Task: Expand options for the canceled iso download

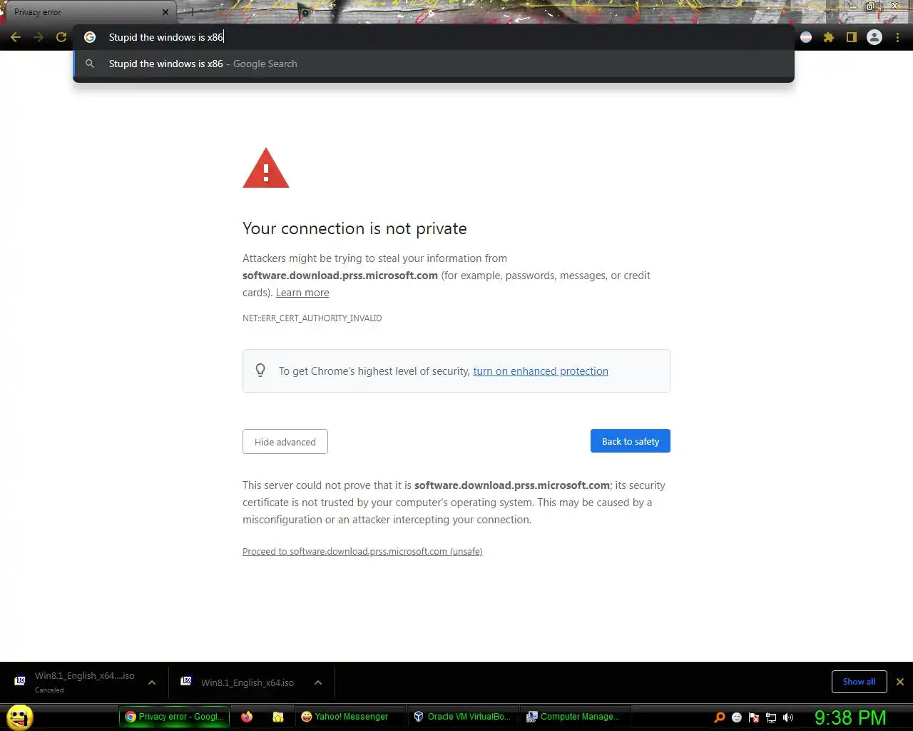Action: click(152, 682)
